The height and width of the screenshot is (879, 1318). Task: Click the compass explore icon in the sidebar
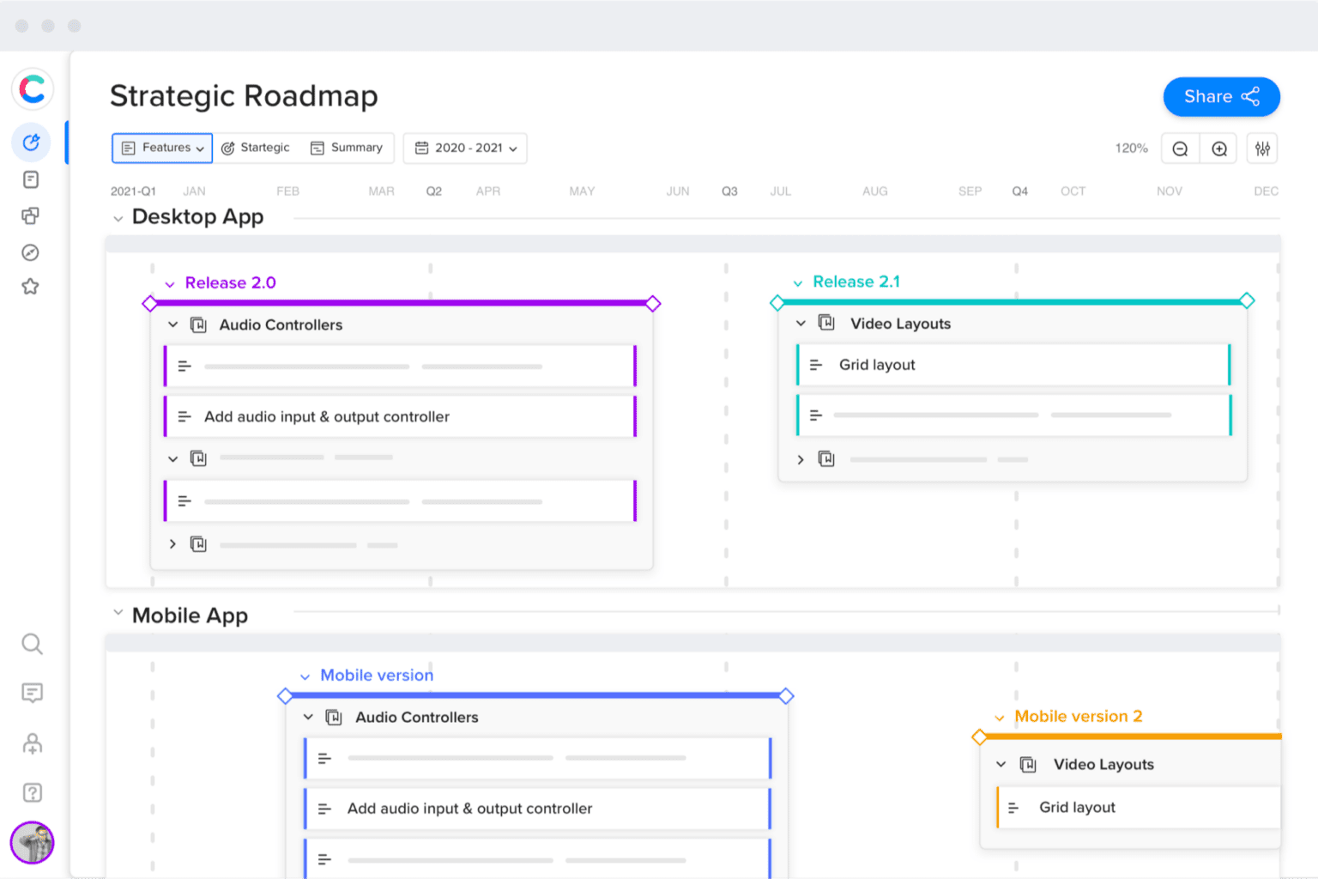tap(31, 252)
